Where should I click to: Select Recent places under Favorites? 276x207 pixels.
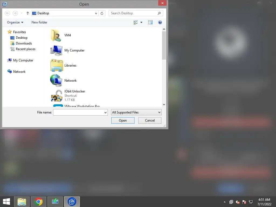point(23,49)
